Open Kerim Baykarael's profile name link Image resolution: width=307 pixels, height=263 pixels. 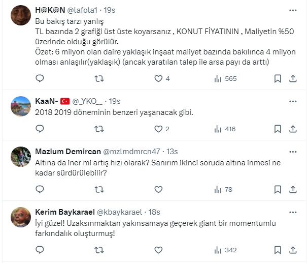(x=64, y=212)
